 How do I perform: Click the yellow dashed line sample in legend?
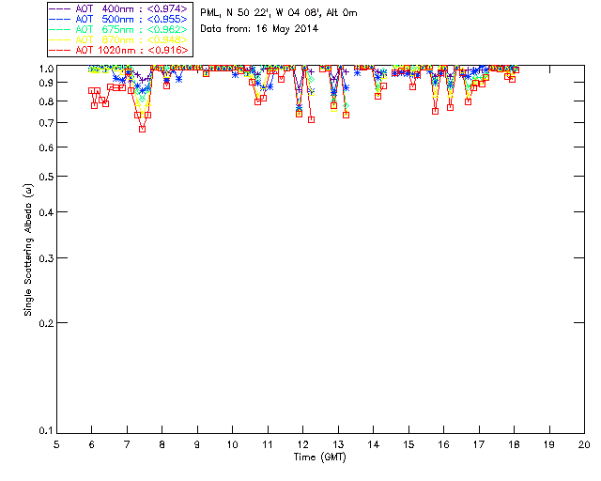coord(60,39)
